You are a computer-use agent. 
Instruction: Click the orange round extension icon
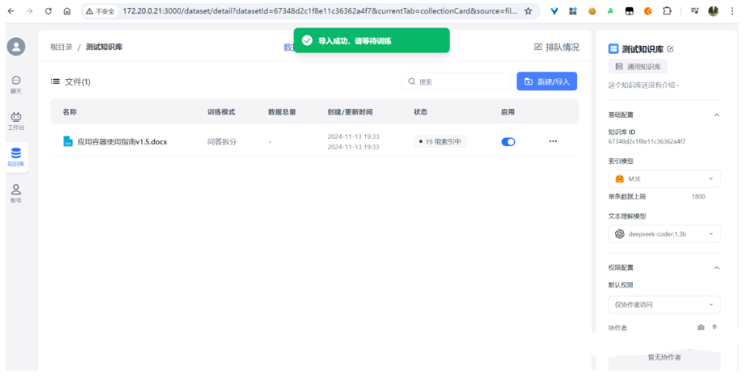pyautogui.click(x=648, y=11)
